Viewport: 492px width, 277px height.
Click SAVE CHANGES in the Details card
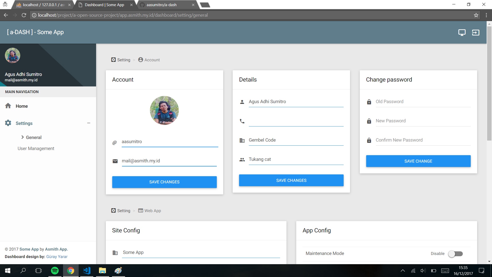(291, 180)
